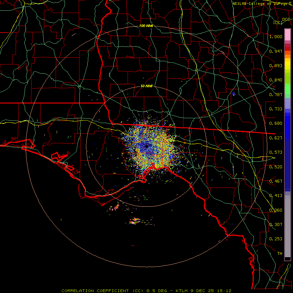Click the Correlation Coefficient KTLH caption text
The image size is (293, 293).
coord(146,291)
